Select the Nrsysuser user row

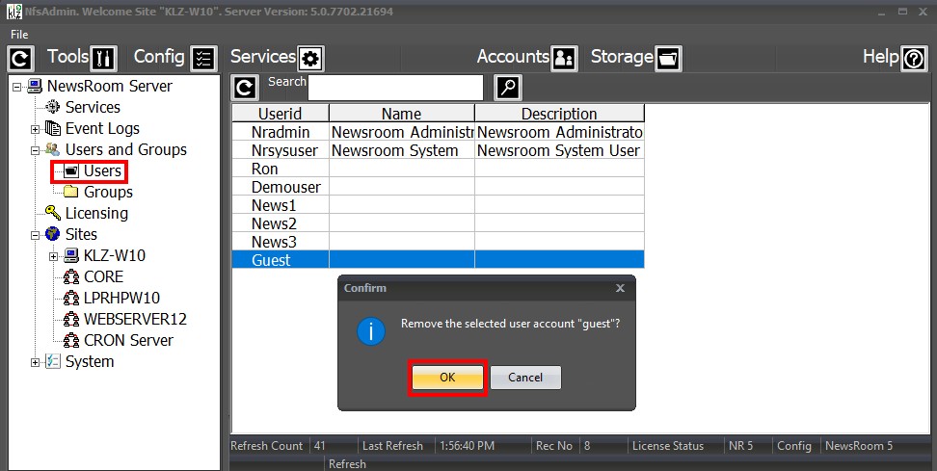click(x=438, y=150)
